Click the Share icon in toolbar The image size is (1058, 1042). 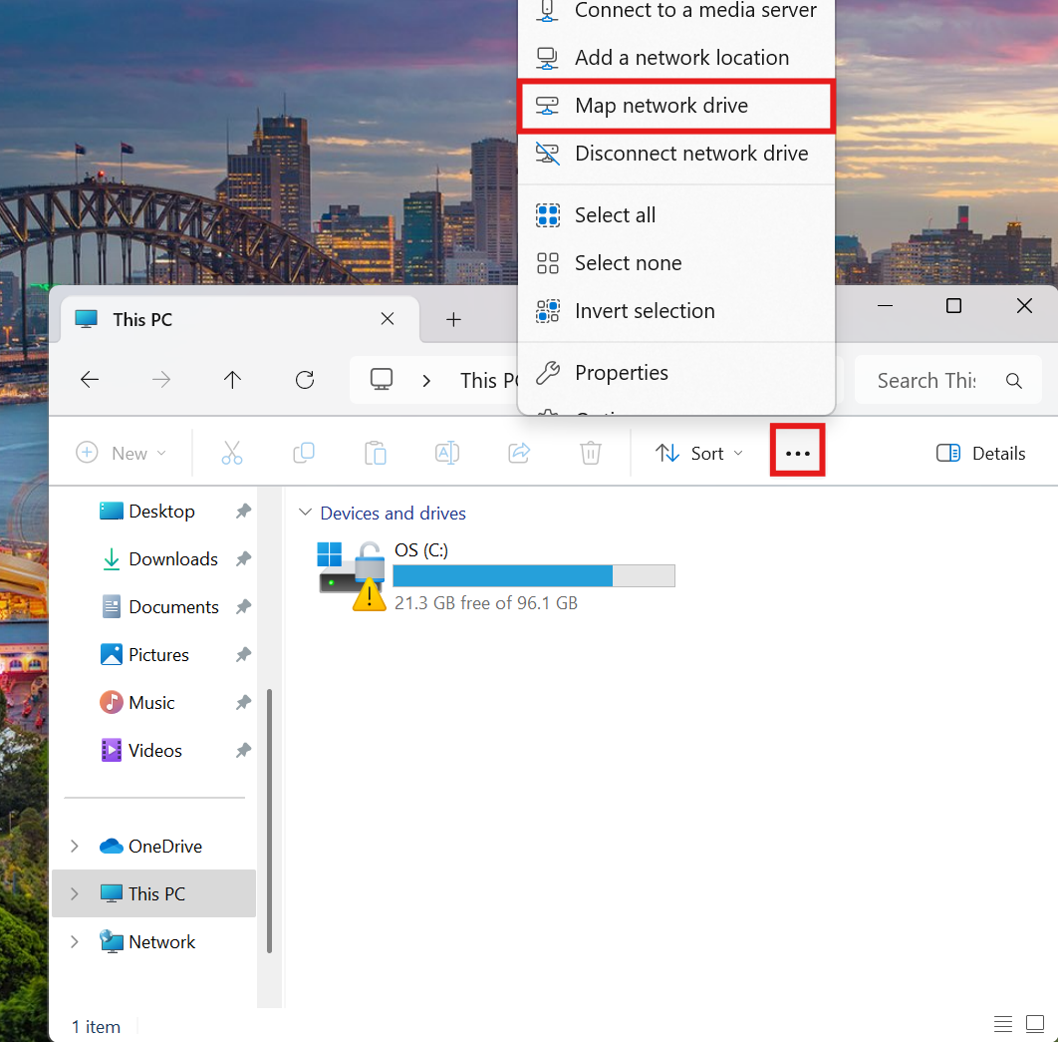tap(519, 453)
